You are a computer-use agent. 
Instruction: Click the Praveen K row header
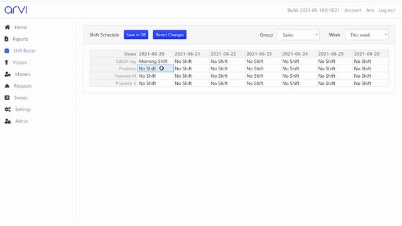click(114, 83)
